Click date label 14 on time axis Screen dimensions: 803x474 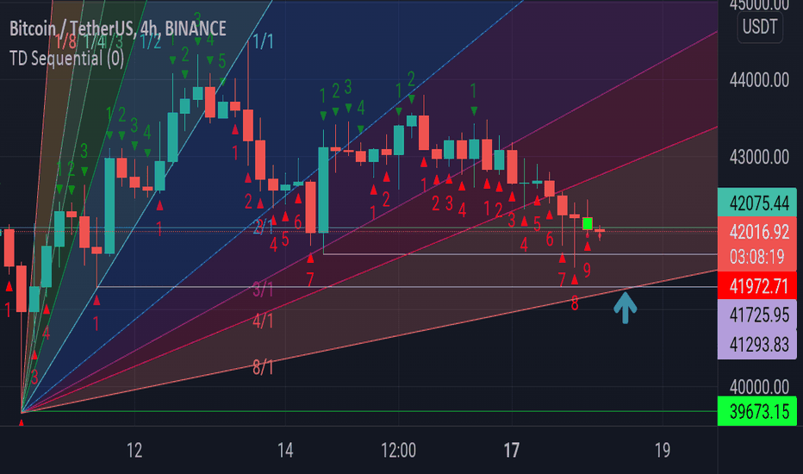pyautogui.click(x=285, y=451)
